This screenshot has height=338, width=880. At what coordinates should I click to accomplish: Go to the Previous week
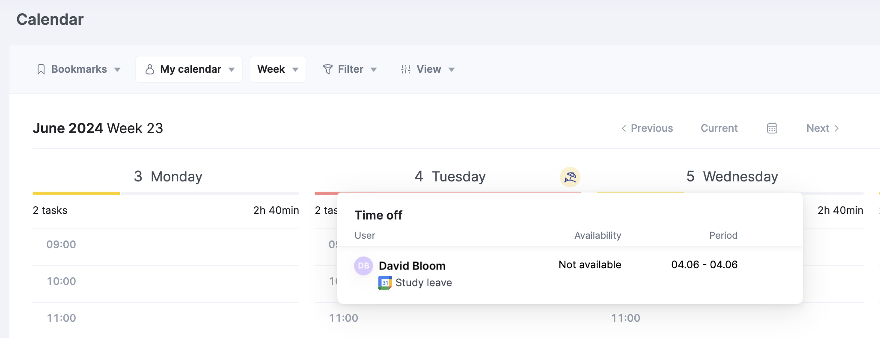pos(647,128)
